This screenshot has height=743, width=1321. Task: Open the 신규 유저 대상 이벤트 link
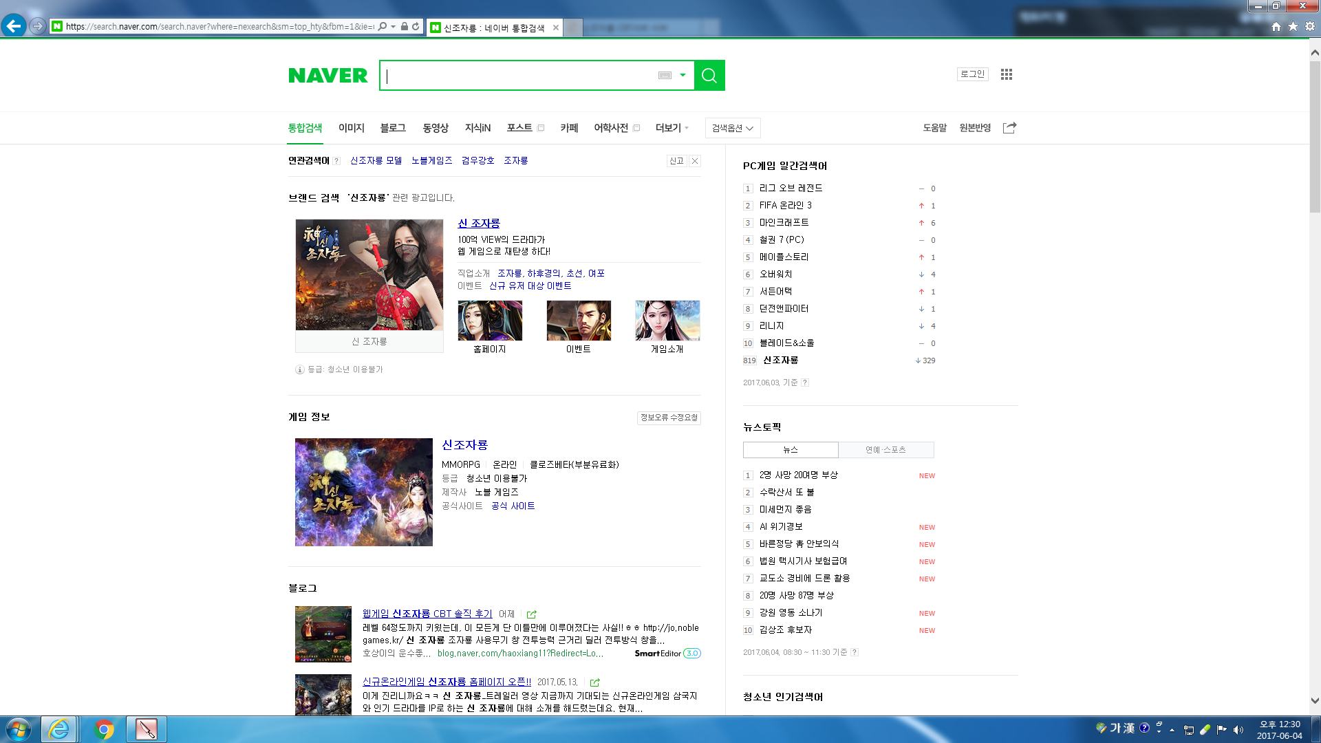tap(530, 286)
